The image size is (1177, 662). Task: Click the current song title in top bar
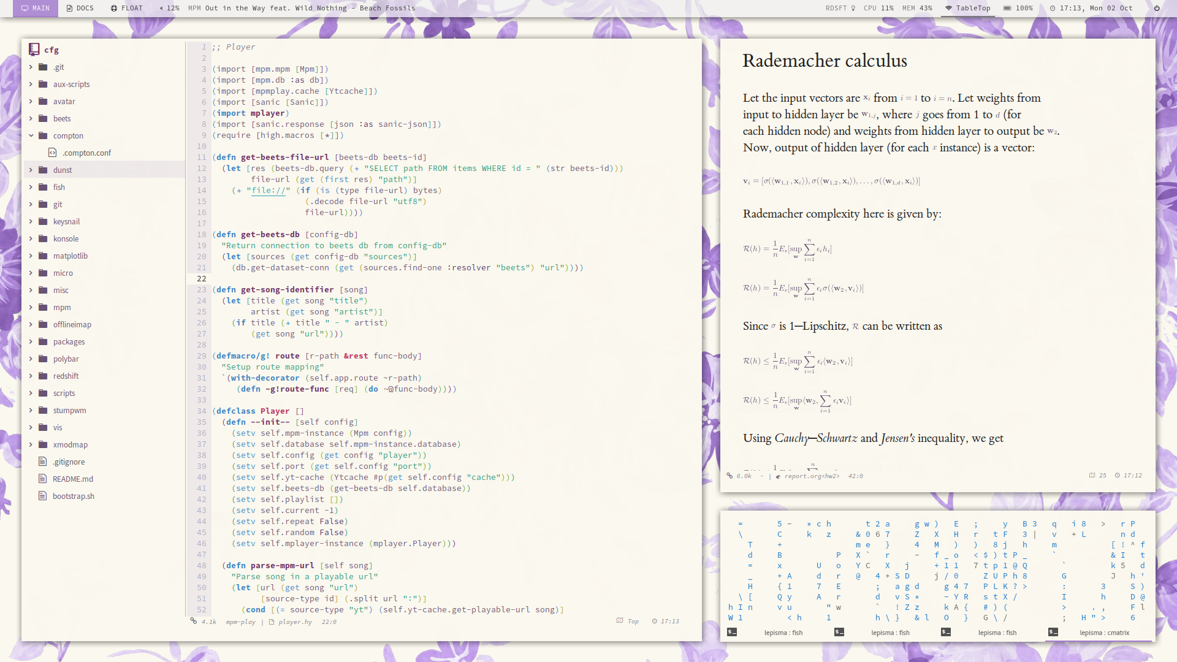tap(310, 8)
